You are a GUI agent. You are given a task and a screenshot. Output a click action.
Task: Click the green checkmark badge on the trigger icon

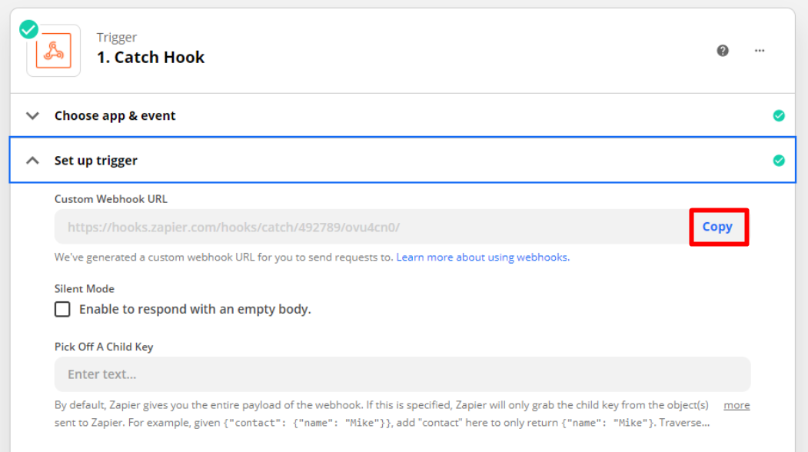point(29,29)
